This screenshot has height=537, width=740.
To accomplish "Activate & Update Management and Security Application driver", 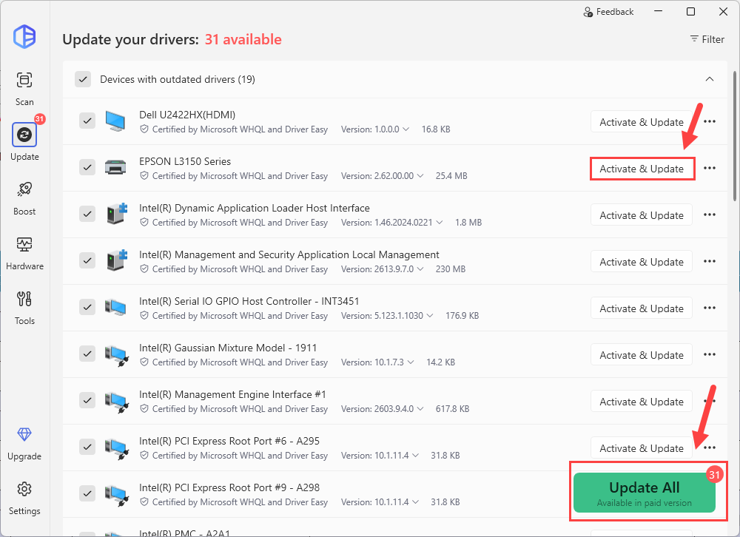I will [642, 262].
